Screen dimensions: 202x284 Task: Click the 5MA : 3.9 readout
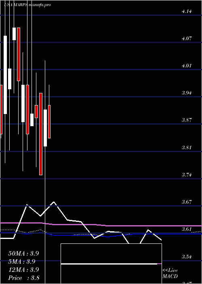(22, 262)
